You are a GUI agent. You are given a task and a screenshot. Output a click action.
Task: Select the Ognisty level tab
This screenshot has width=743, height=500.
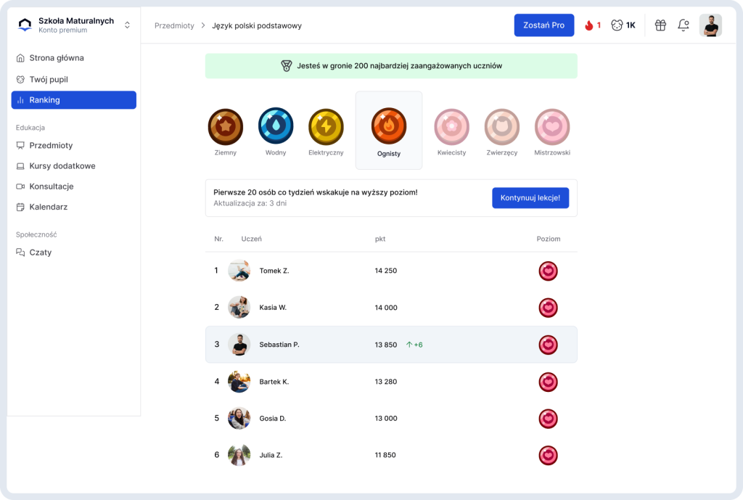point(389,131)
